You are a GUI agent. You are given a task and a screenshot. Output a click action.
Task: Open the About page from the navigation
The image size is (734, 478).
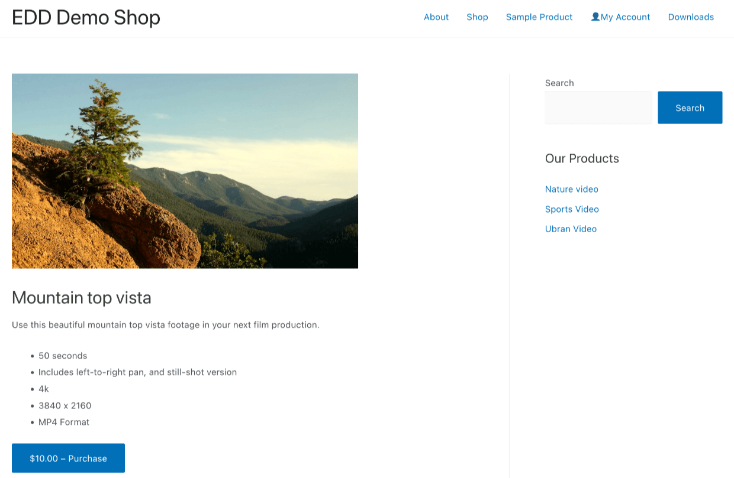tap(436, 17)
